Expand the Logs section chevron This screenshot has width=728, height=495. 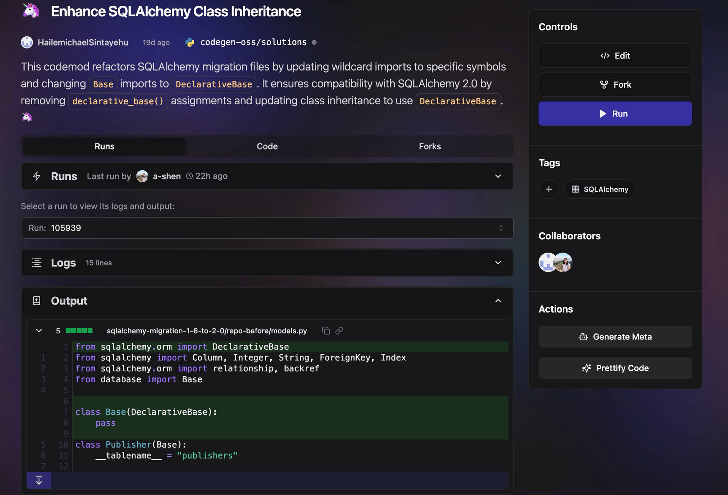pos(498,262)
